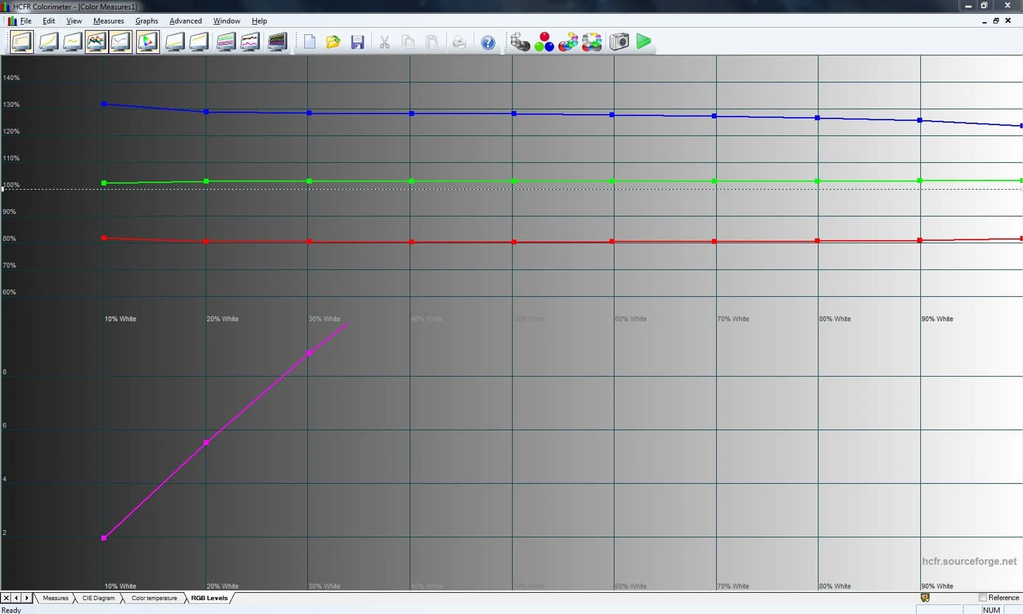Open the Measures menu
Viewport: 1023px width, 614px height.
tap(109, 21)
